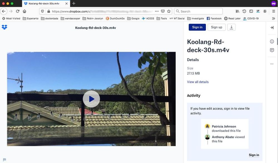
Task: Click the download file icon
Action: point(231,27)
